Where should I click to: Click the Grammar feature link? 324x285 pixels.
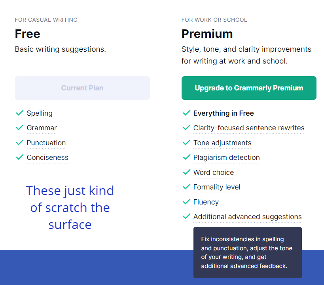point(42,128)
